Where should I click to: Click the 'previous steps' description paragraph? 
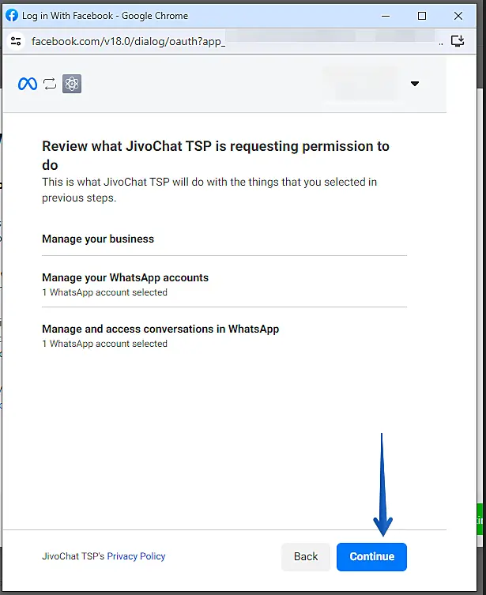(209, 190)
